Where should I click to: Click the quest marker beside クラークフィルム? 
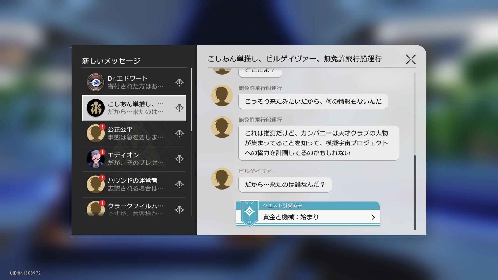(179, 209)
